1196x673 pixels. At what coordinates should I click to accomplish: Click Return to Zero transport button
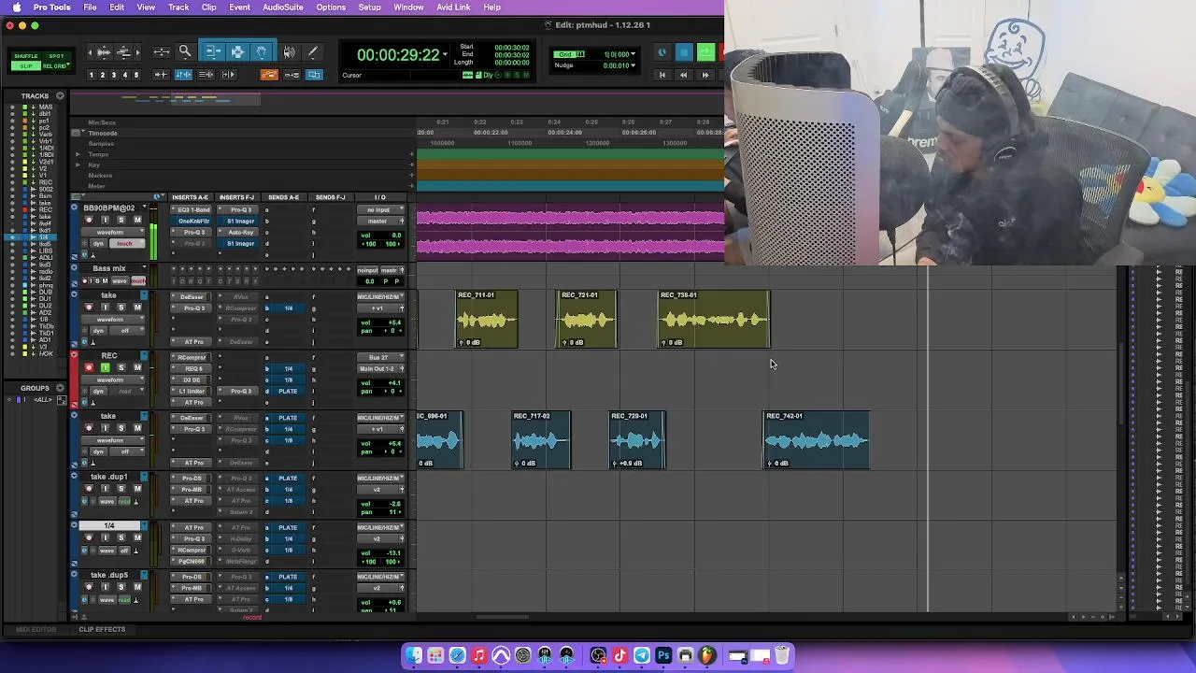coord(662,75)
